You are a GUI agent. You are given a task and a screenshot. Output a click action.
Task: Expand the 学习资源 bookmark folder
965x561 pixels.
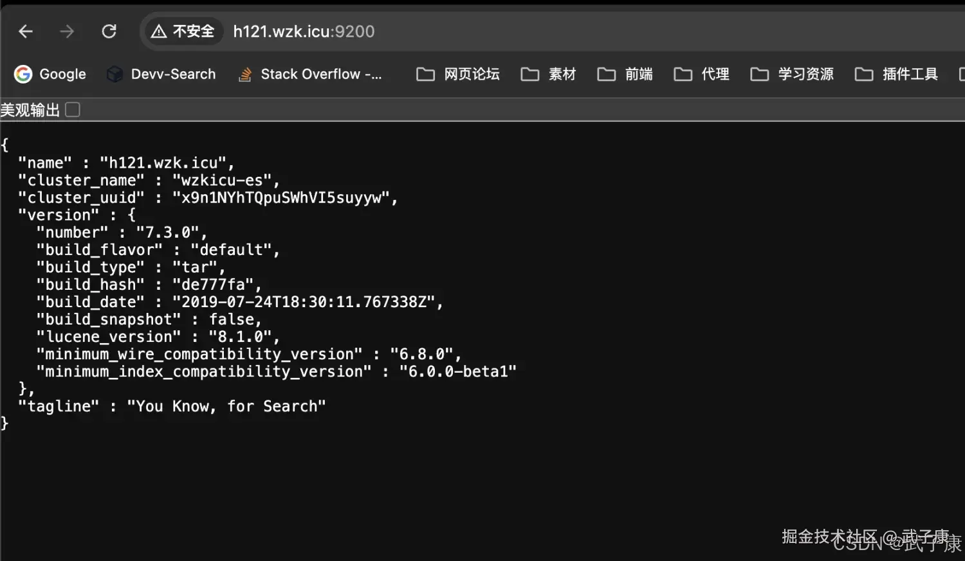click(792, 75)
